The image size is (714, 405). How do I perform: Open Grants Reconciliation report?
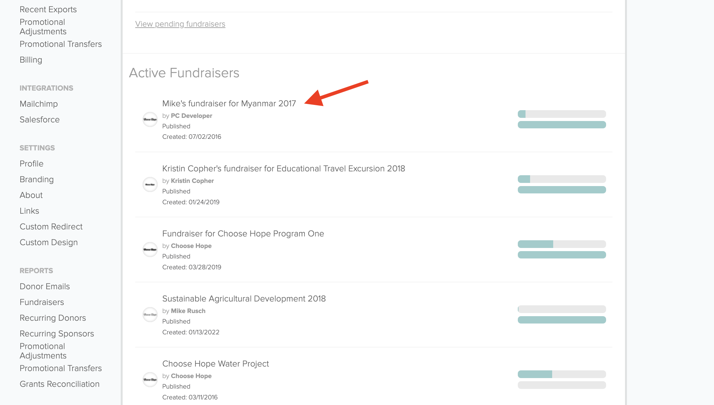(60, 384)
